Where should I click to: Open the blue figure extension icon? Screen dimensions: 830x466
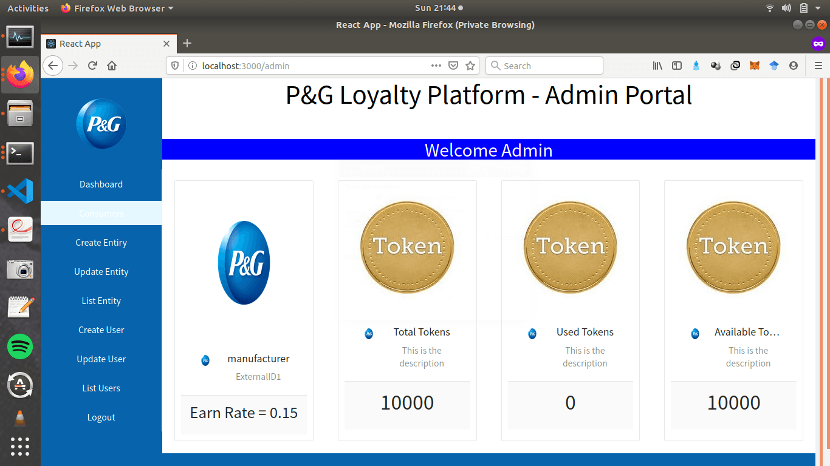click(x=696, y=66)
